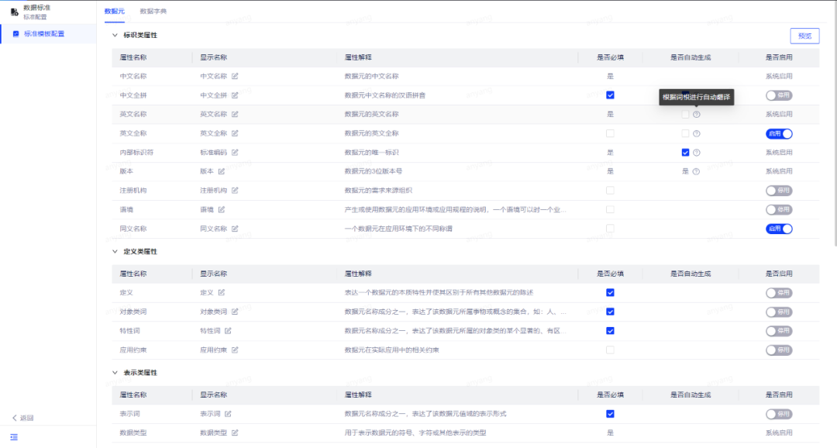Disable the 英文全称 attribute toggle

coord(779,133)
